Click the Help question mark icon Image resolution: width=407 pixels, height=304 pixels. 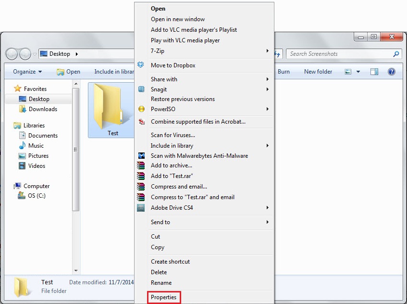click(x=392, y=71)
